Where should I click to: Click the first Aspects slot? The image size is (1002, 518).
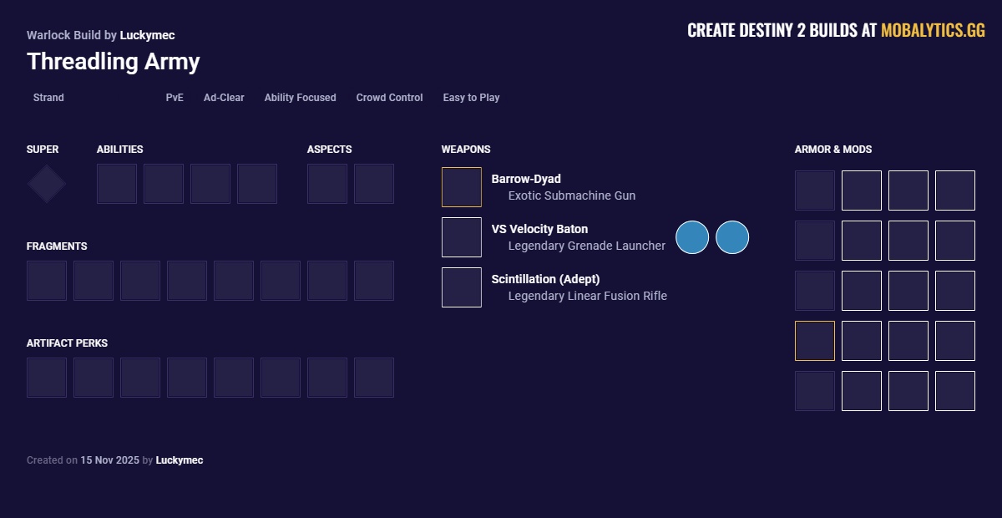(327, 184)
